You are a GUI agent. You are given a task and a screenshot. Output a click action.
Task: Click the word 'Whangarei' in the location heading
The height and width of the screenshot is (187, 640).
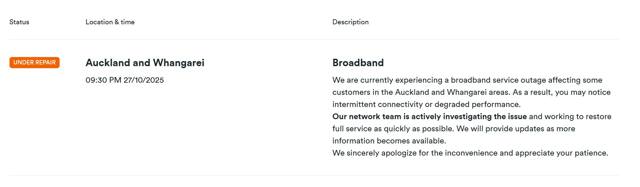(178, 63)
